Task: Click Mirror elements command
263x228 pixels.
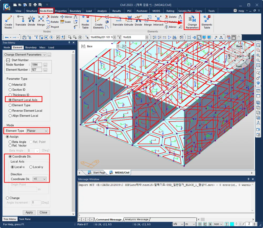Action: pos(171,27)
